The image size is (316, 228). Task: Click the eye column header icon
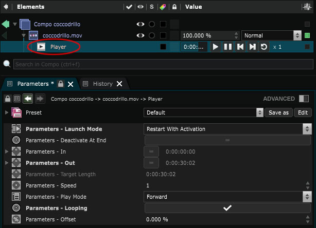(x=141, y=7)
